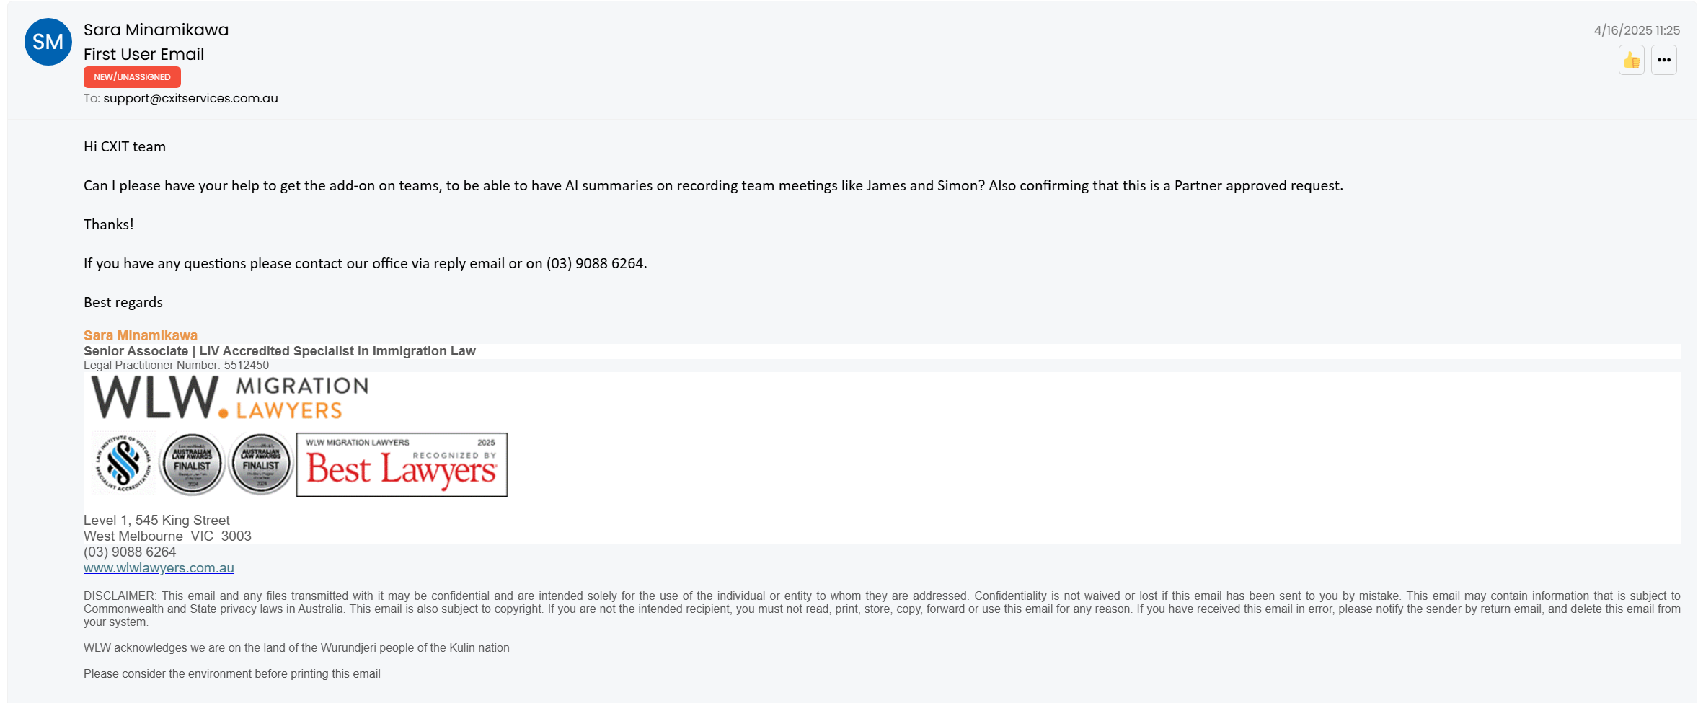Click the DISCLAIMER paragraph text
Image resolution: width=1698 pixels, height=703 pixels.
click(882, 609)
